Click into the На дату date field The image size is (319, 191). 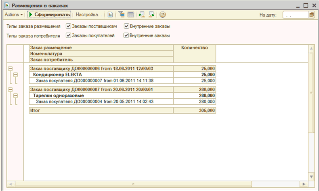click(295, 15)
